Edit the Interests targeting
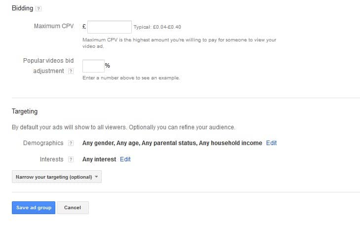Screen dimensions: 360x225 [125, 159]
